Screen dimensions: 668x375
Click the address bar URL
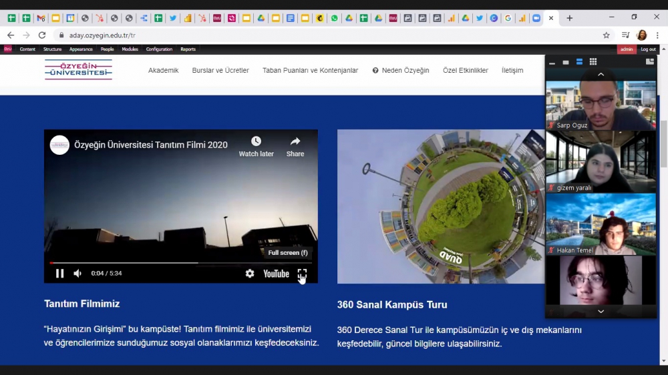(x=102, y=35)
